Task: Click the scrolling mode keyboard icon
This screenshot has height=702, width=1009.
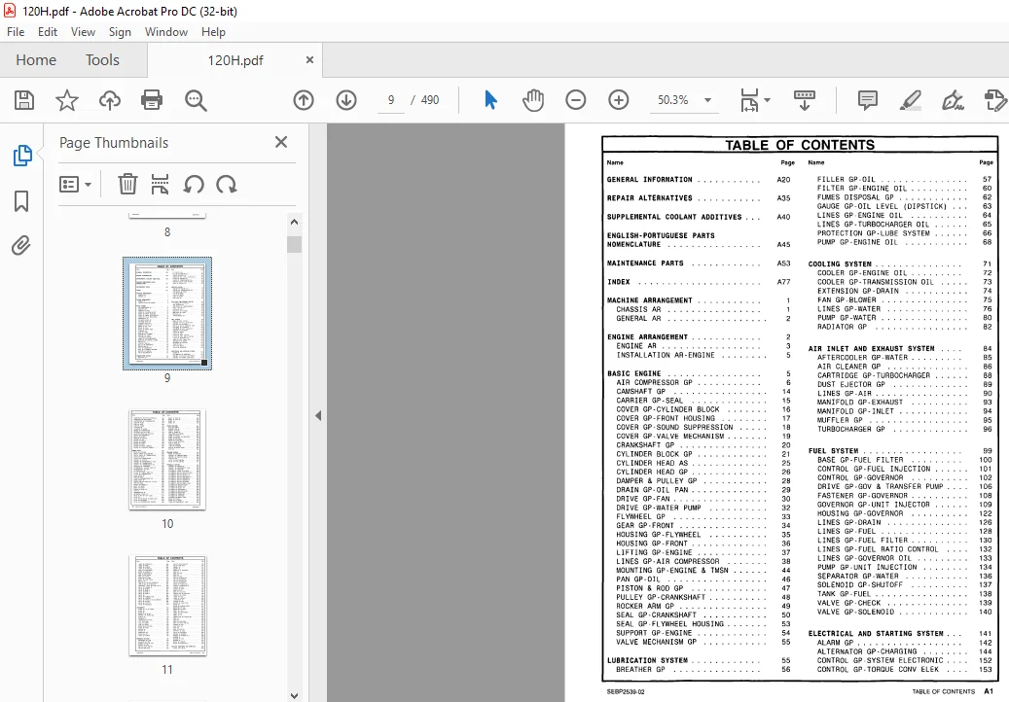Action: 805,100
